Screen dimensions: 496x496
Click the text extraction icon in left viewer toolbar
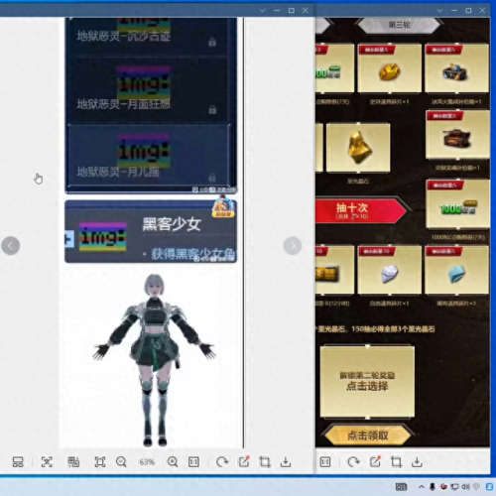click(x=73, y=462)
